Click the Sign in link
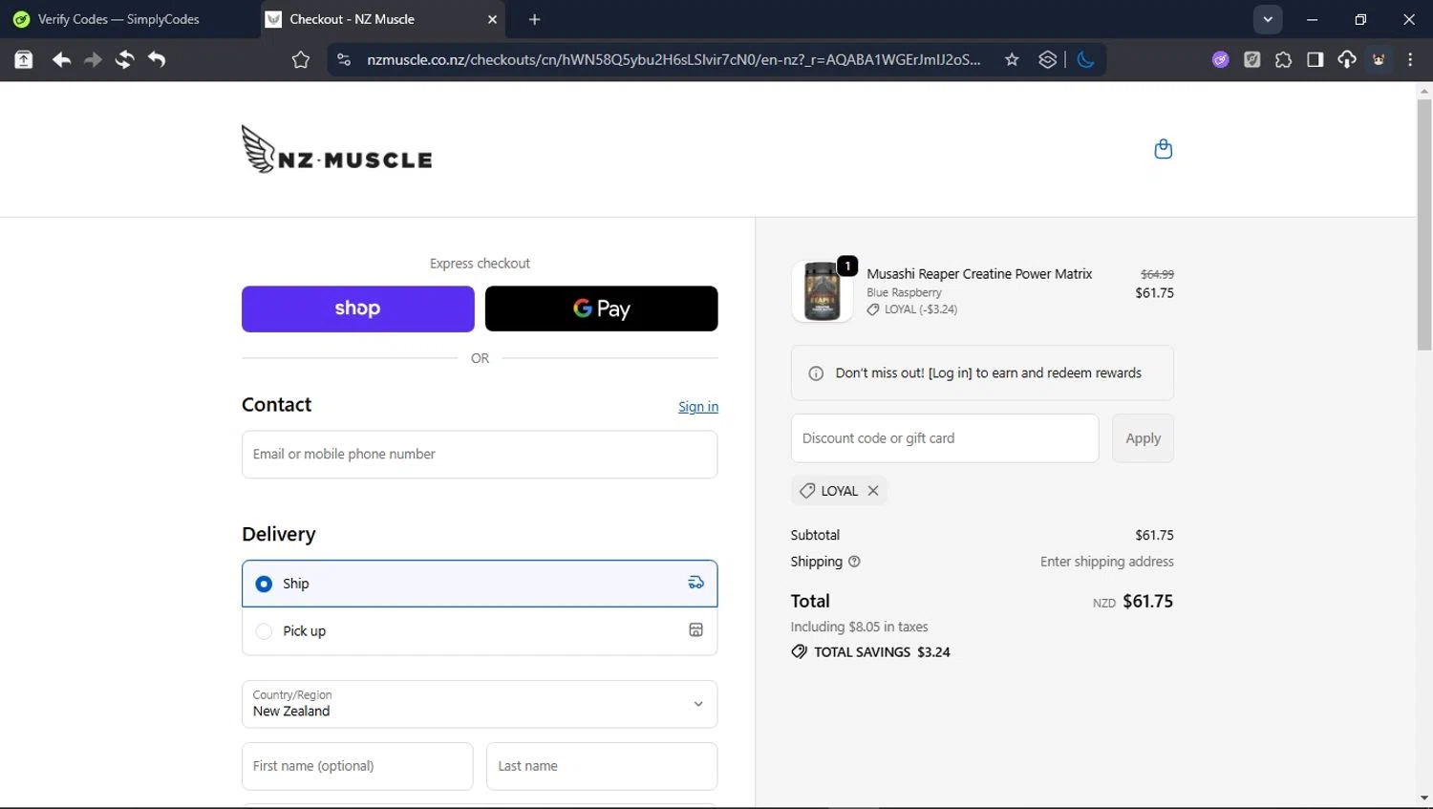Screen dimensions: 1433x809 (x=698, y=407)
